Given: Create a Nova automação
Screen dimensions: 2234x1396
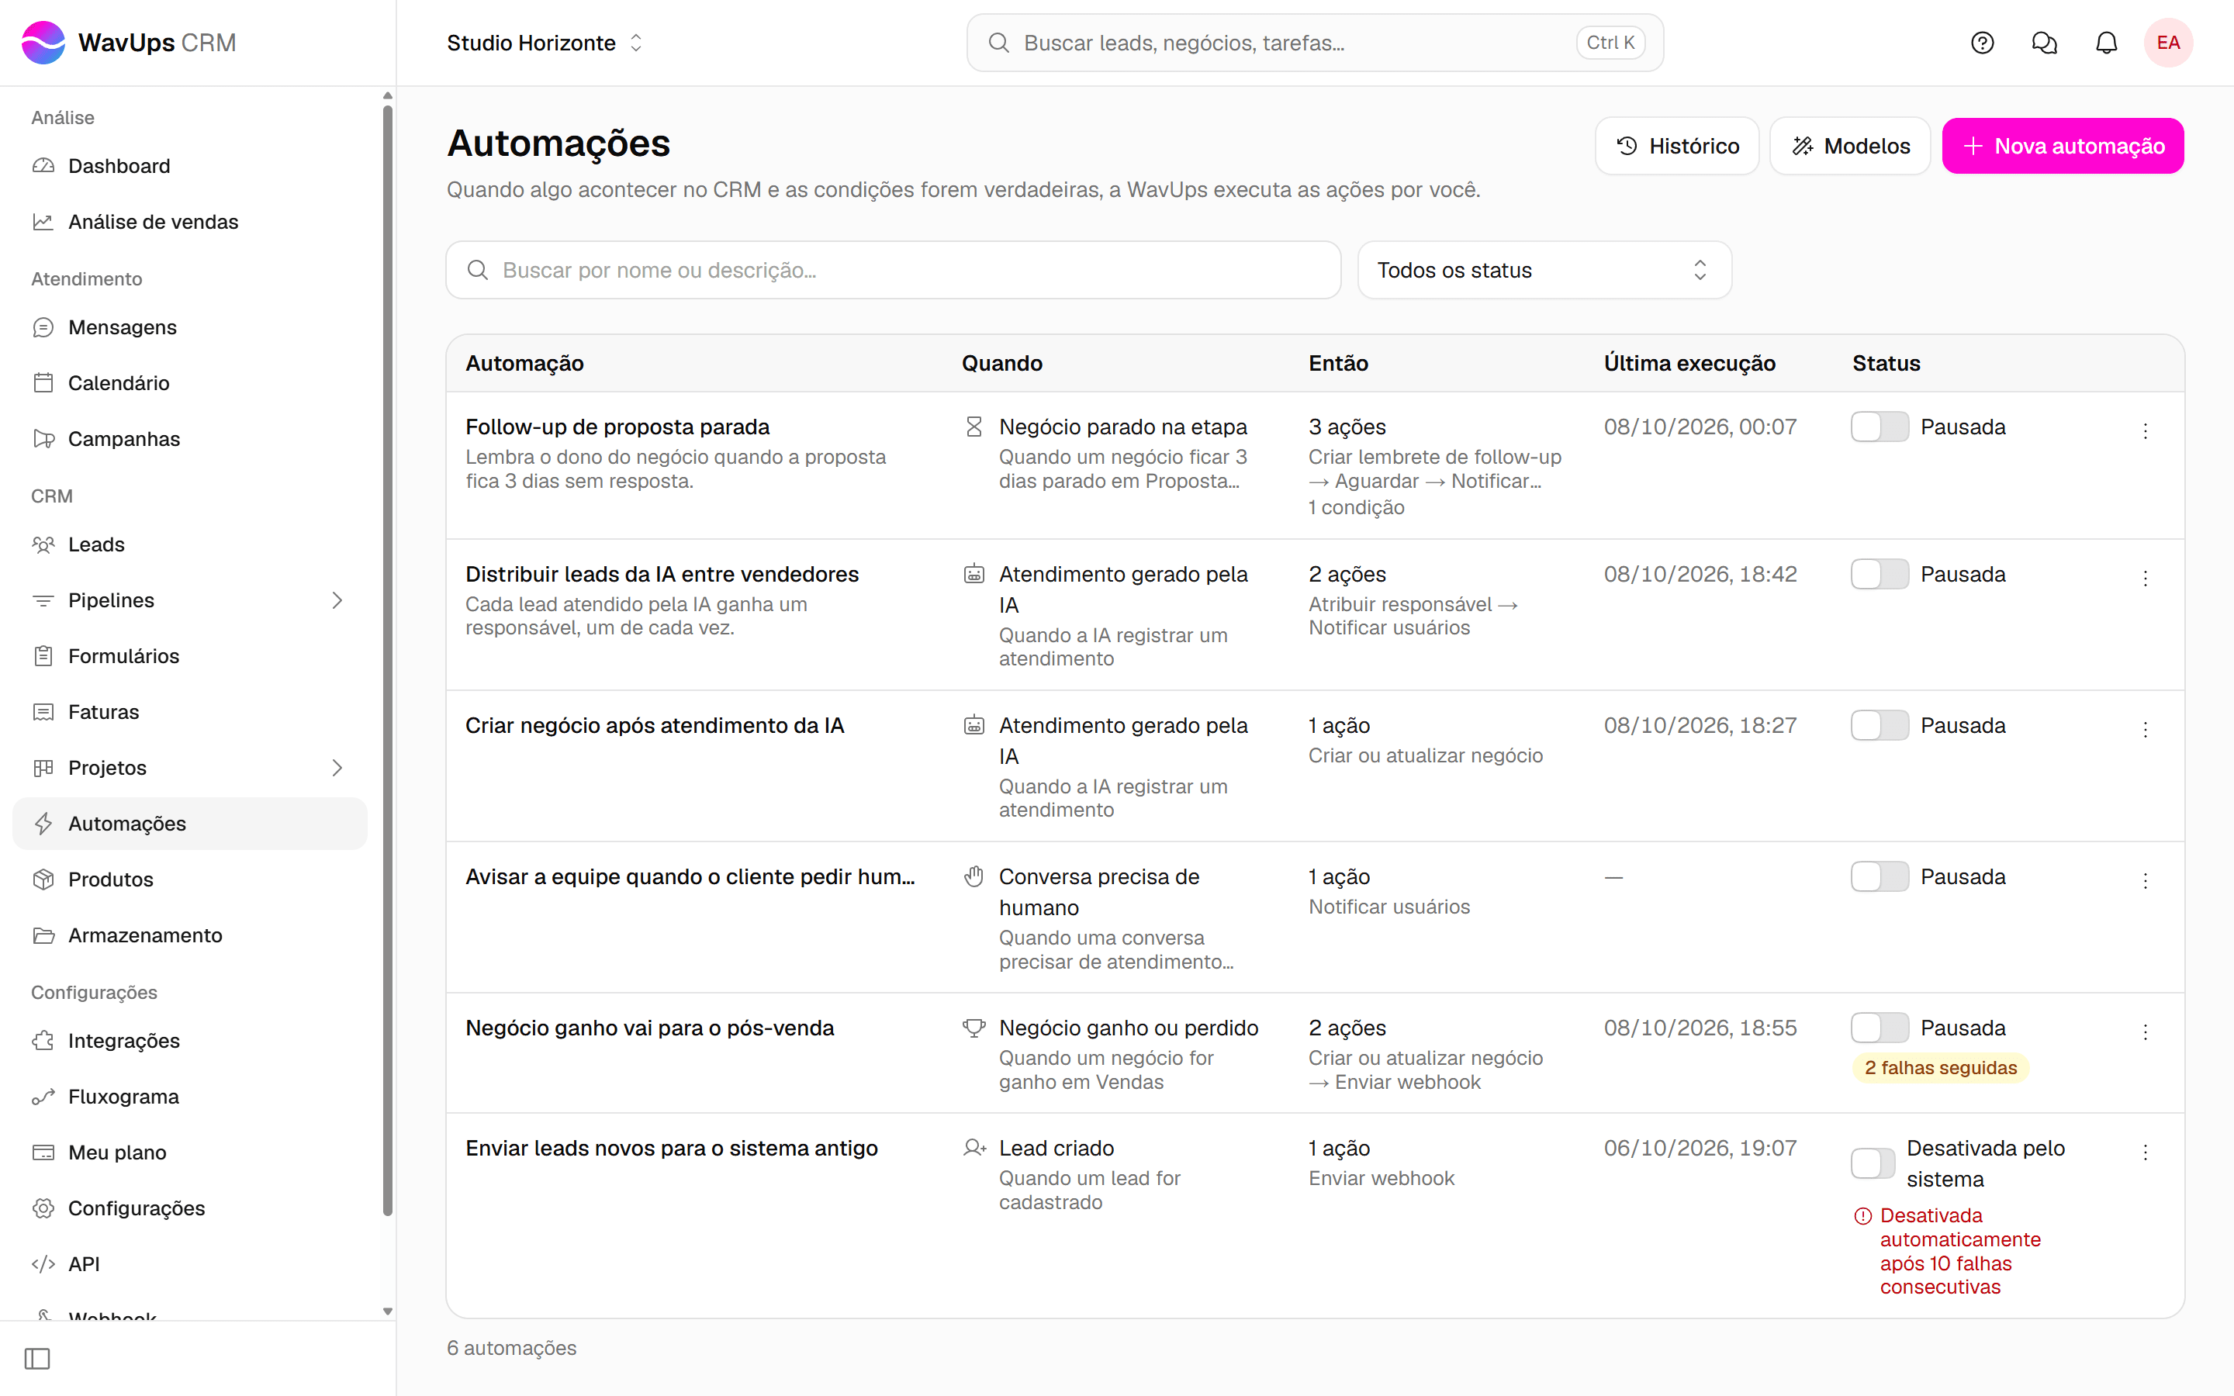Looking at the screenshot, I should point(2063,146).
